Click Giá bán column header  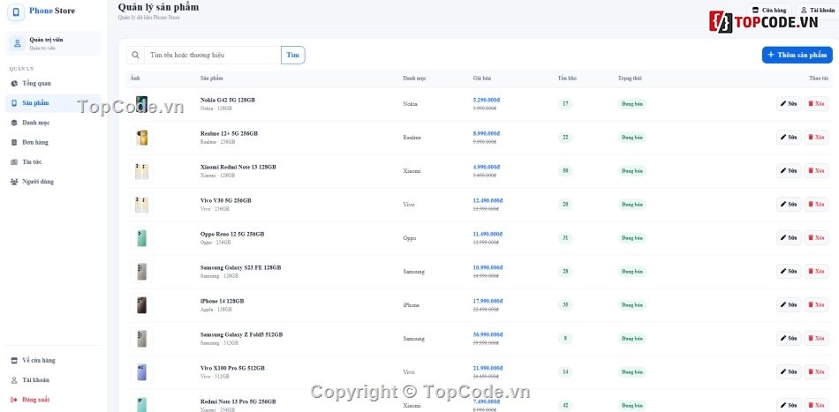point(481,79)
